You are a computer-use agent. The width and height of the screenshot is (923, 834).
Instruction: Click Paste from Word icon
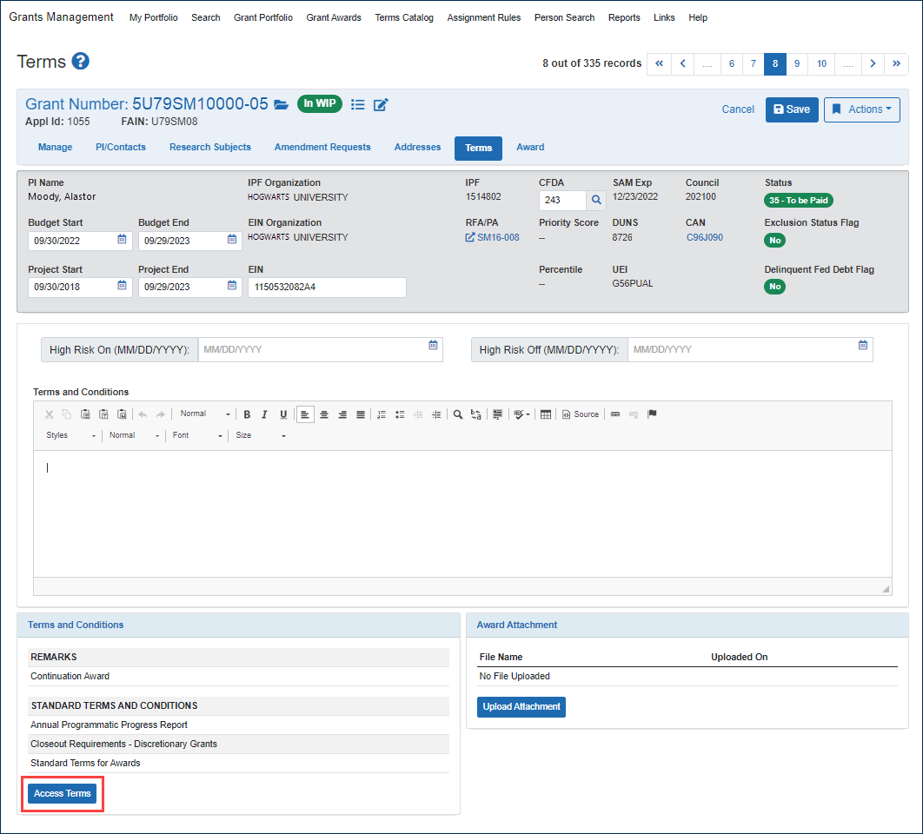122,414
